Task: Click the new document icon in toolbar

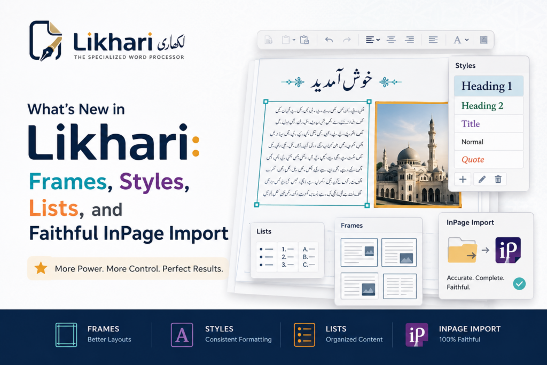Action: pos(268,40)
